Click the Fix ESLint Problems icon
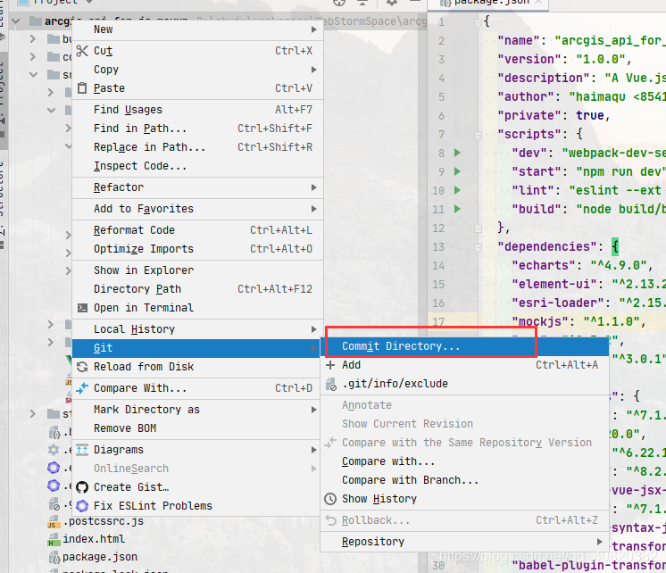Screen dimensions: 666x573 82,506
